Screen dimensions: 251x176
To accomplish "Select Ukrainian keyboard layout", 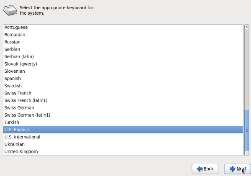I will pyautogui.click(x=123, y=144).
